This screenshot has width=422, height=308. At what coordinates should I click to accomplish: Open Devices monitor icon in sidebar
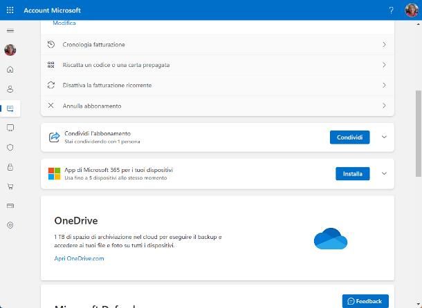click(10, 128)
